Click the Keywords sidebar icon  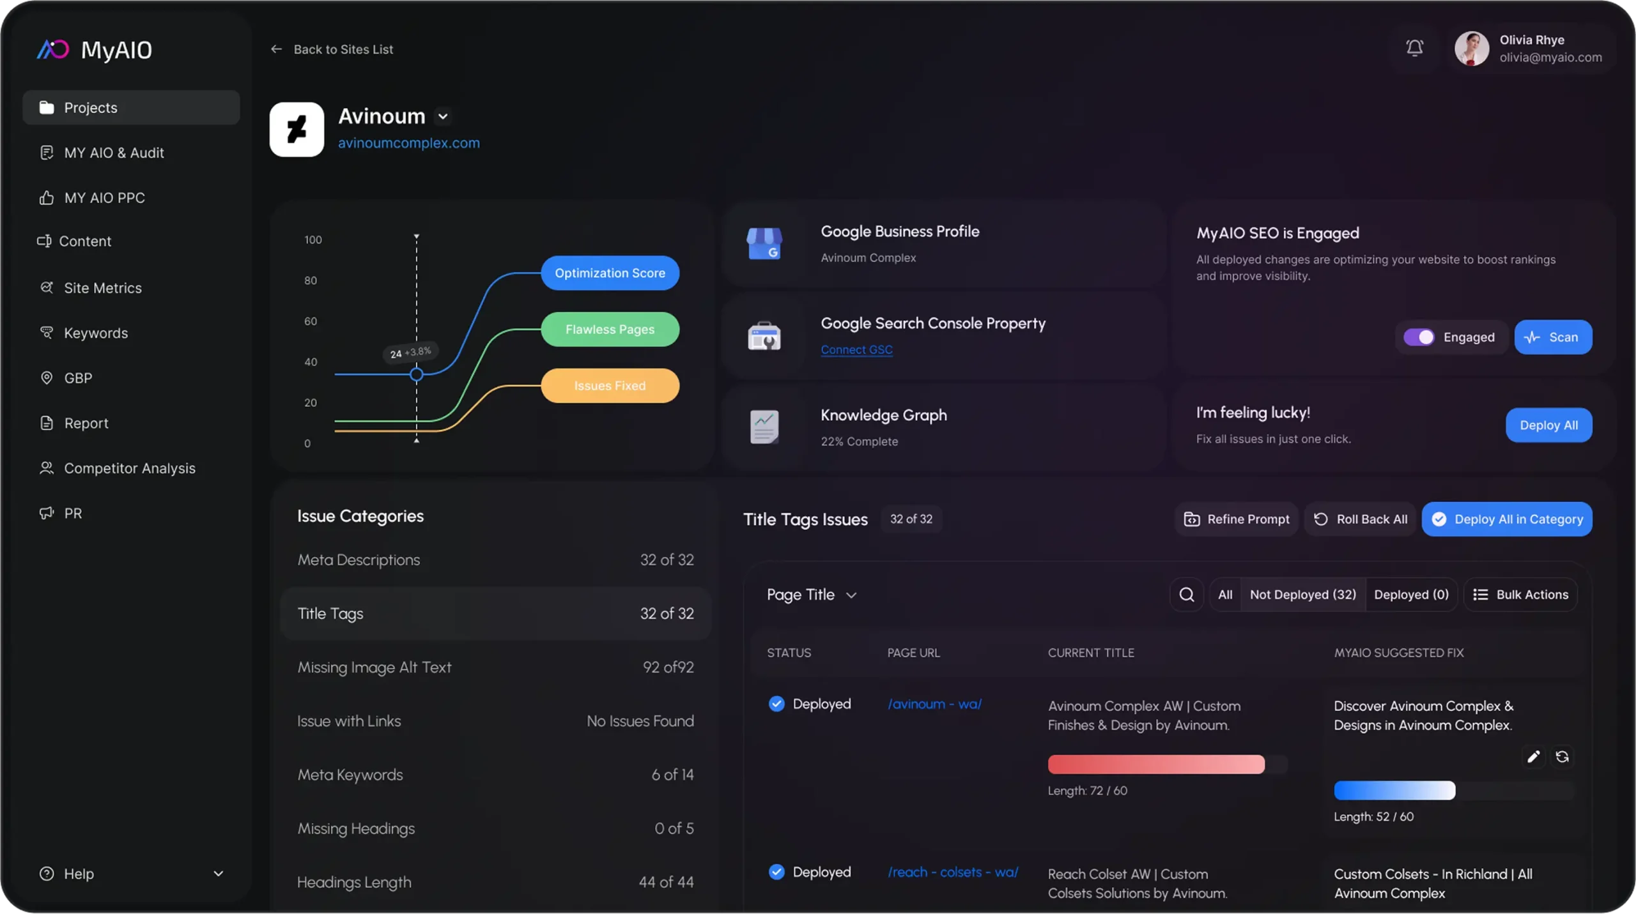tap(46, 333)
